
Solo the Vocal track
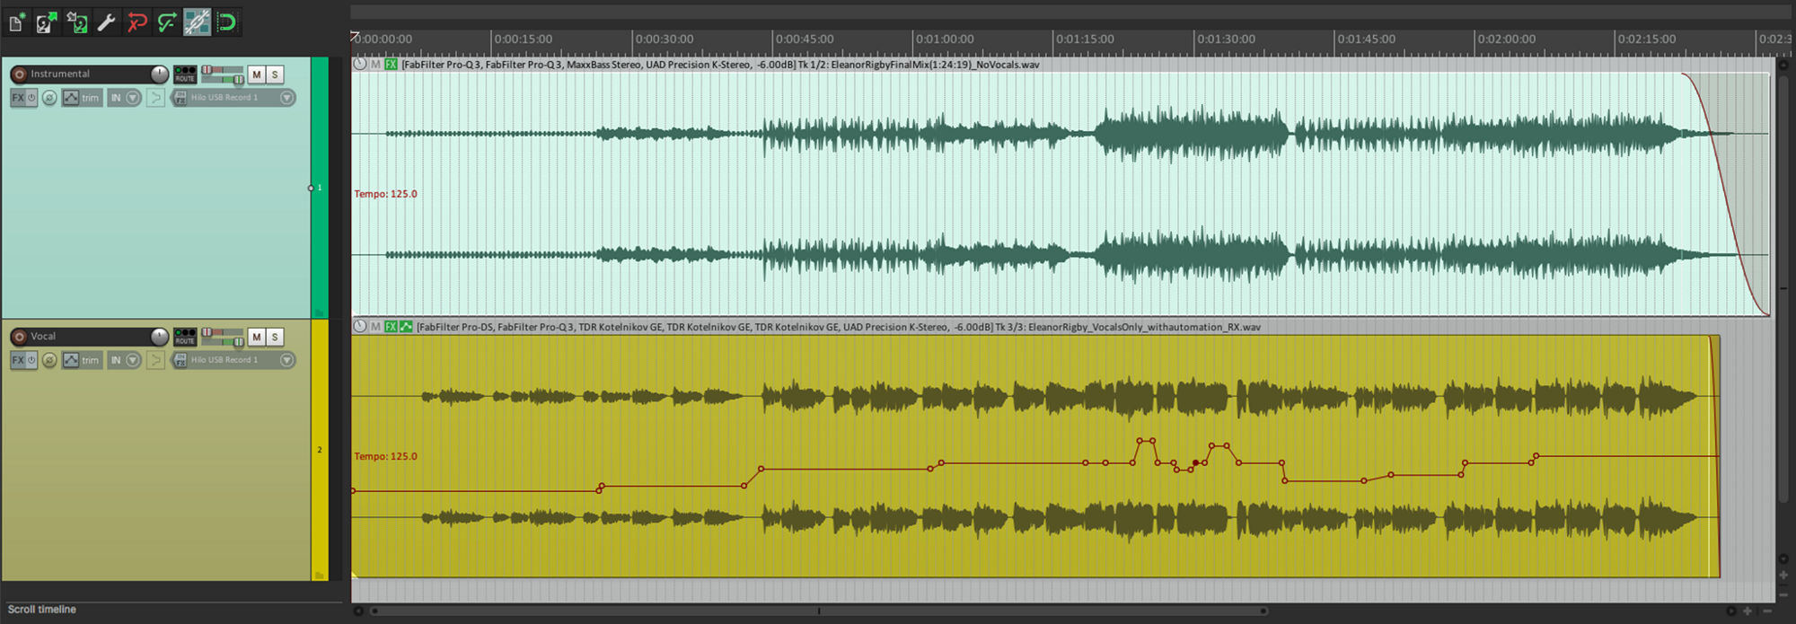pyautogui.click(x=275, y=337)
